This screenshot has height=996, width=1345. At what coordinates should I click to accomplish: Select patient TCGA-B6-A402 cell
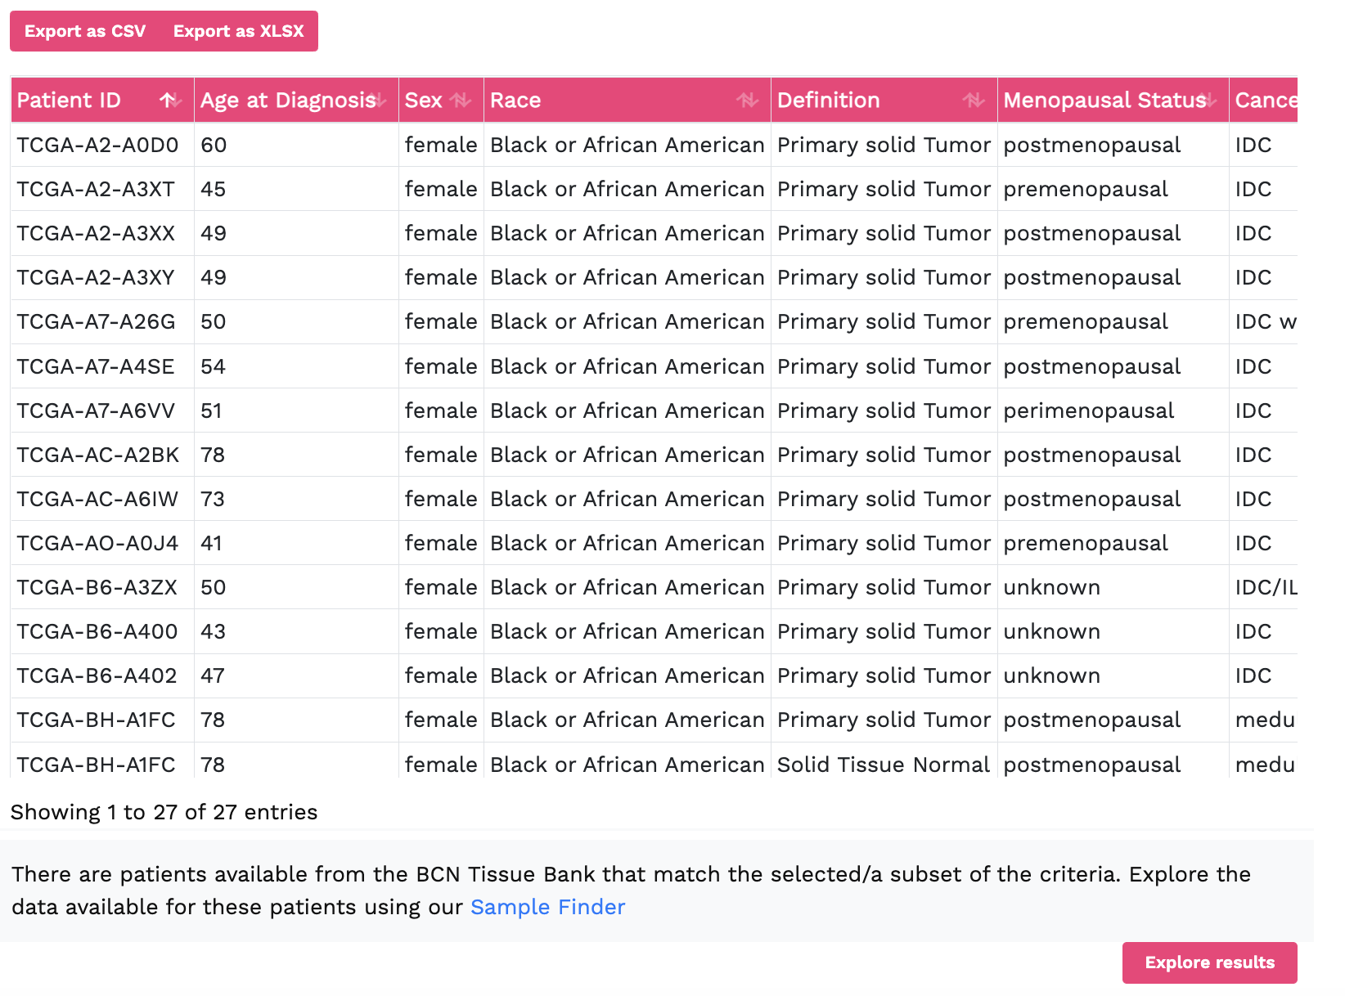[x=102, y=675]
